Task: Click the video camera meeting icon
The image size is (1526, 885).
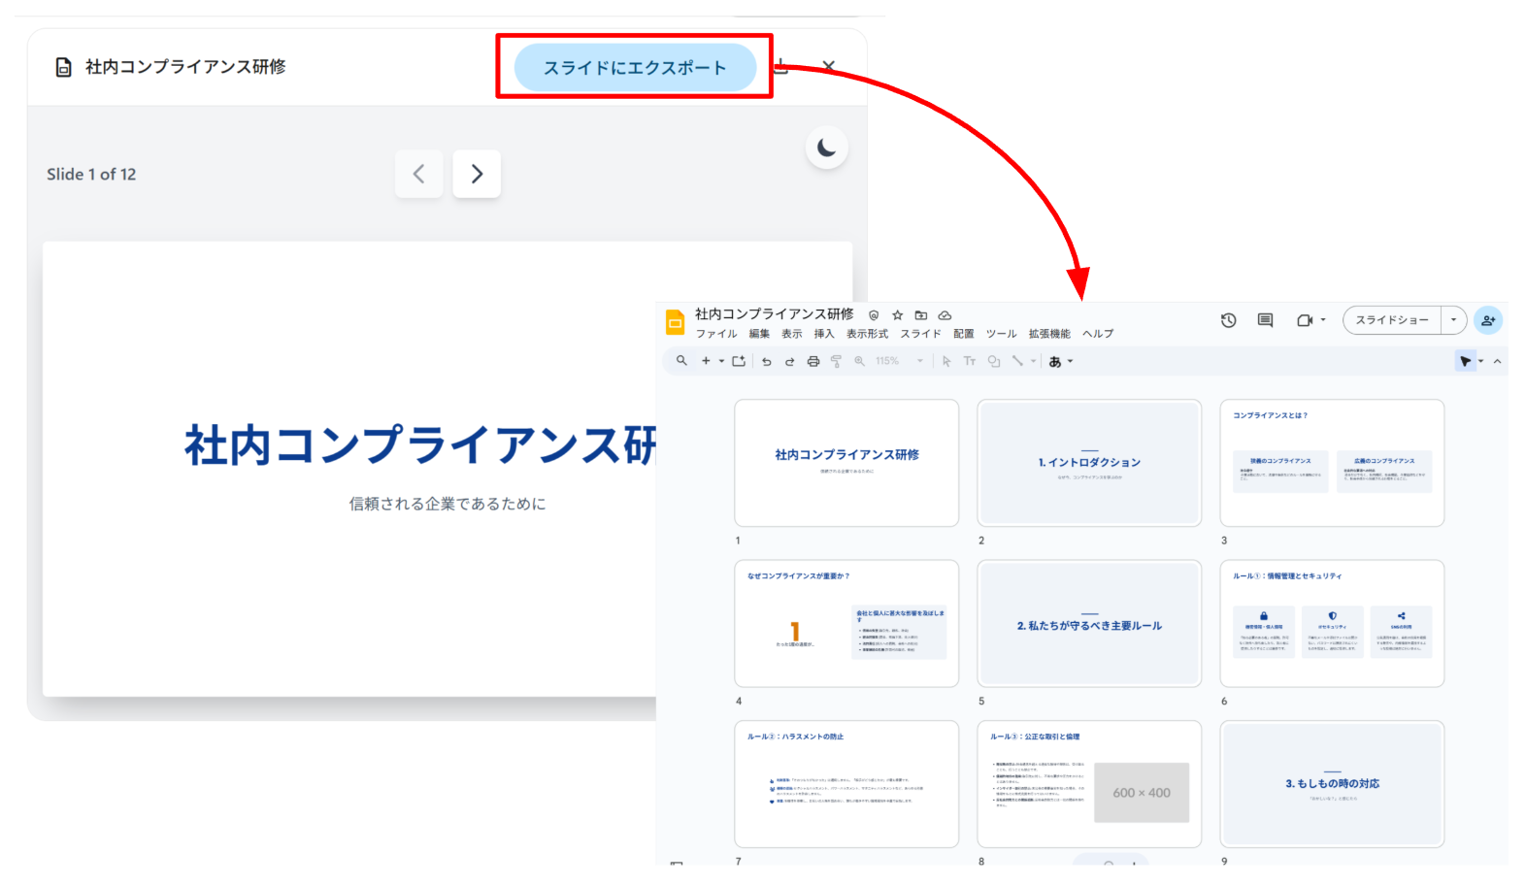Action: click(x=1305, y=320)
